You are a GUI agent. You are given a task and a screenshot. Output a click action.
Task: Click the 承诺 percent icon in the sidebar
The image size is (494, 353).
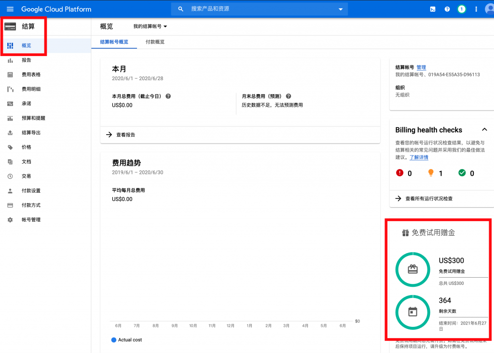pos(10,104)
